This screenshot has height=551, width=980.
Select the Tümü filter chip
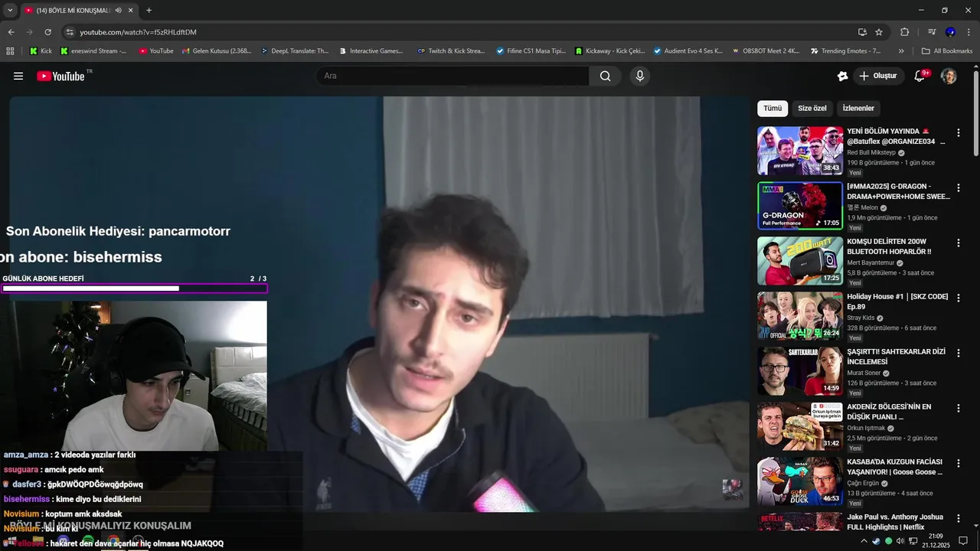point(773,108)
